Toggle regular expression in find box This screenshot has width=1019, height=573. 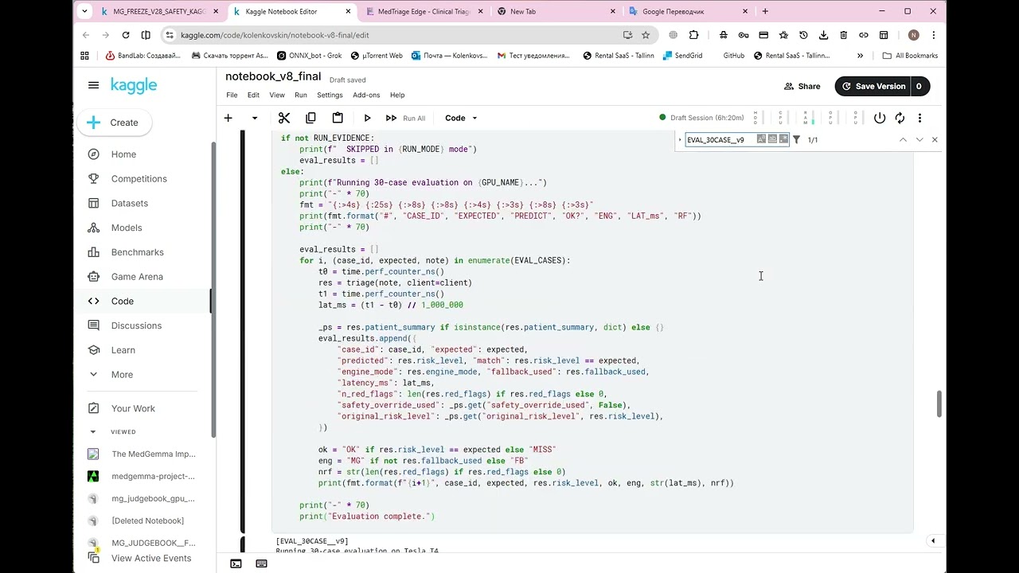pos(783,139)
